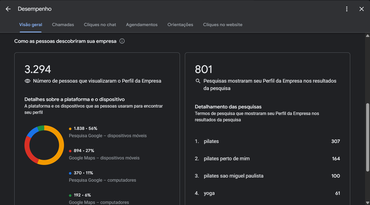Open the three-dot more options menu

pyautogui.click(x=347, y=9)
